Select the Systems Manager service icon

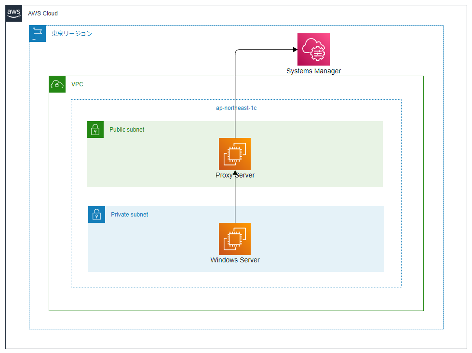pos(313,49)
